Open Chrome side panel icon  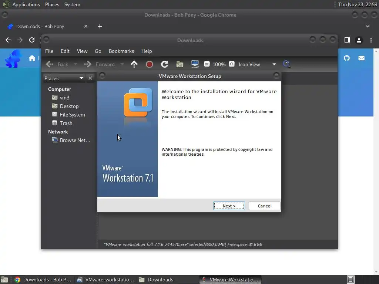[347, 40]
